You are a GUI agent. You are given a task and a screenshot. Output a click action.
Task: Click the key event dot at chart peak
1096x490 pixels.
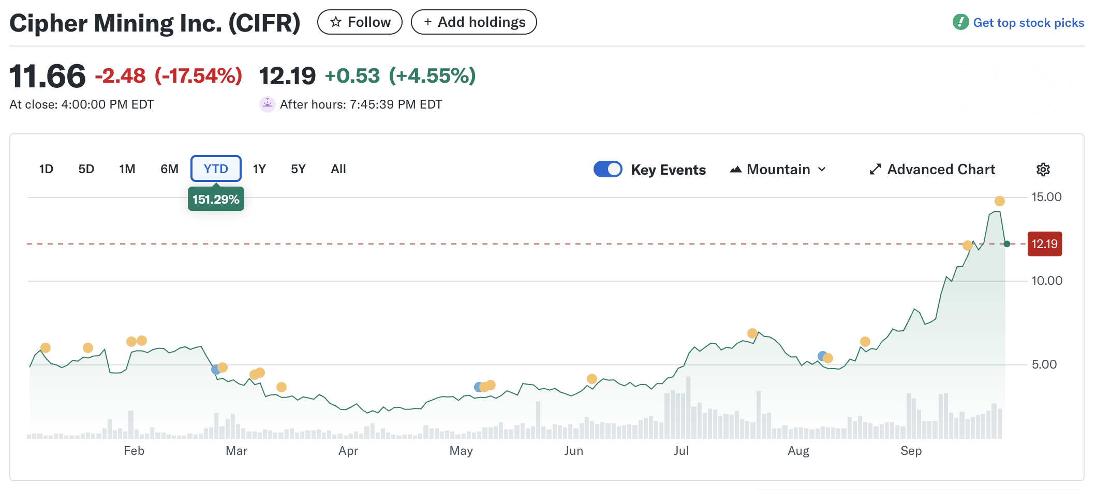point(999,201)
